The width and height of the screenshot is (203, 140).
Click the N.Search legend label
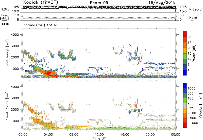(196, 9)
